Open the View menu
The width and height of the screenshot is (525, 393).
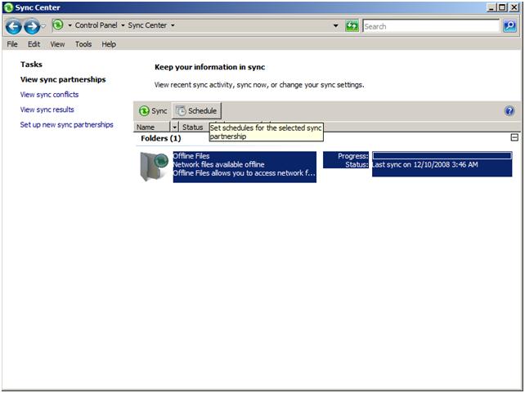[57, 44]
